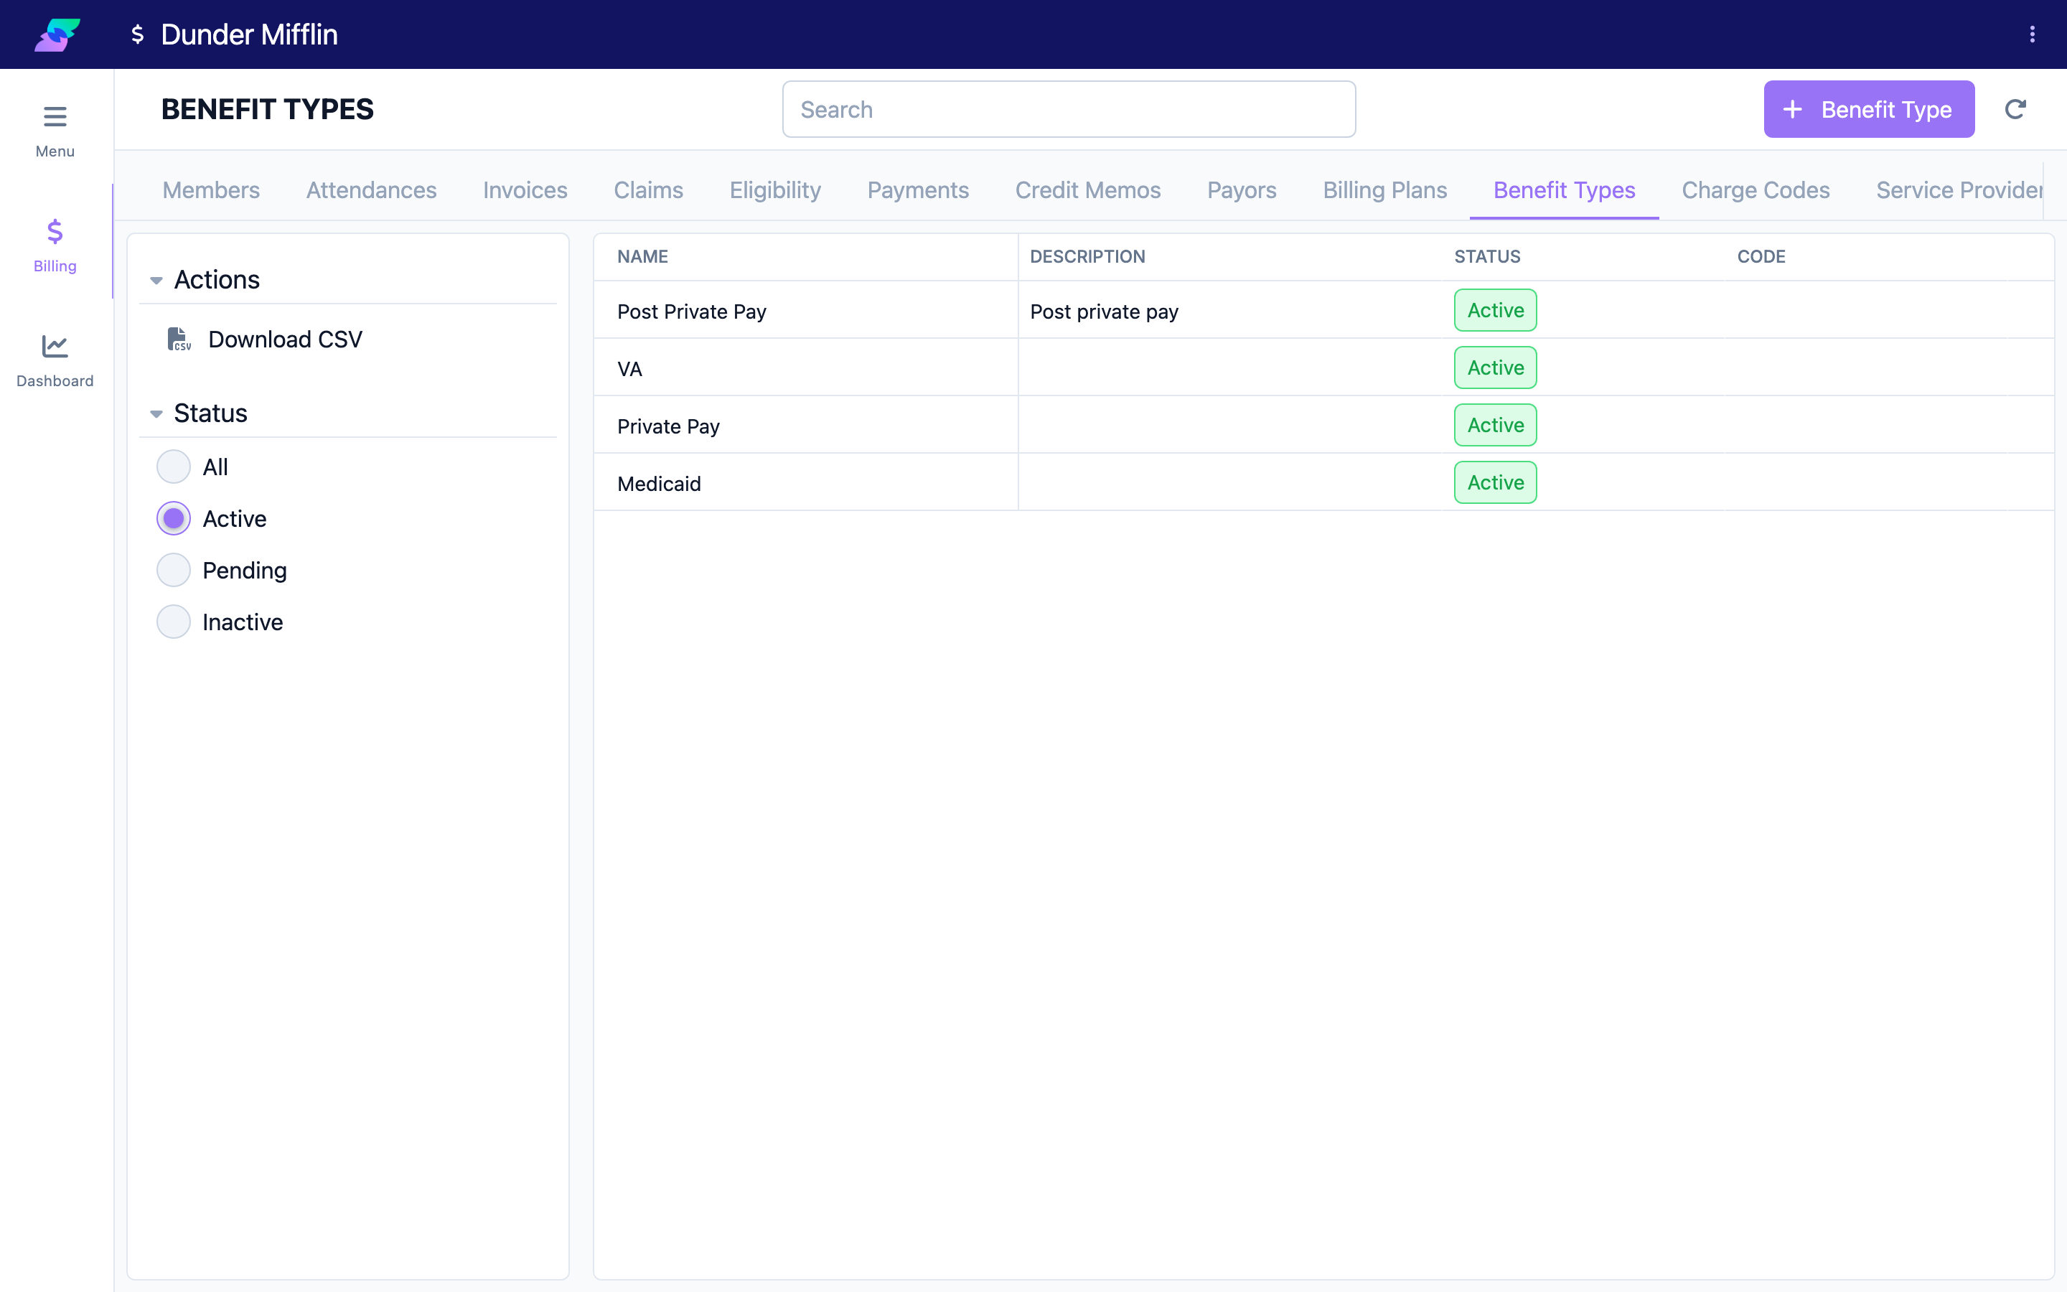Switch to the Members tab

point(211,189)
